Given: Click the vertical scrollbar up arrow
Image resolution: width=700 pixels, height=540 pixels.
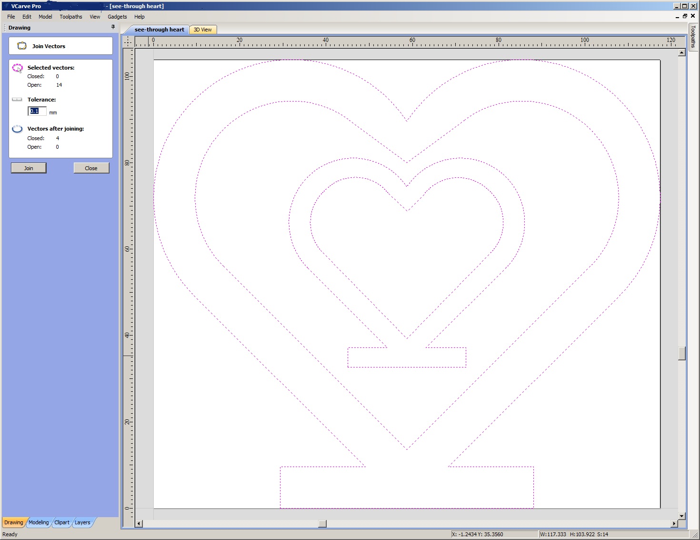Looking at the screenshot, I should [682, 52].
